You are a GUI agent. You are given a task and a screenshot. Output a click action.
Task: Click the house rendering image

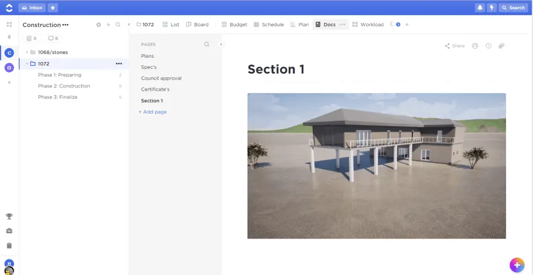(x=376, y=166)
